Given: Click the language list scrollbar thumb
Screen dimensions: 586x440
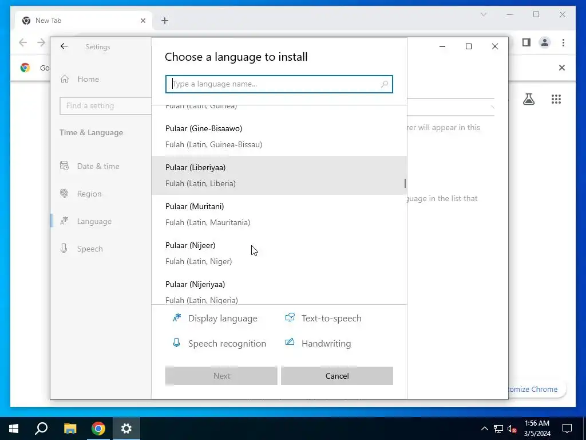Looking at the screenshot, I should pos(405,183).
